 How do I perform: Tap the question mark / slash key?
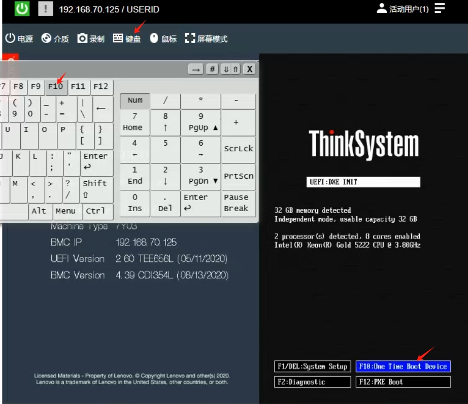(x=72, y=190)
